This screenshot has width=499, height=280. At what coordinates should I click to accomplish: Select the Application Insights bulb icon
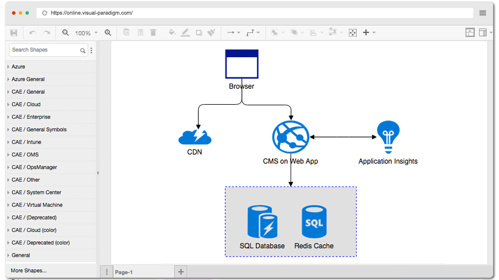pyautogui.click(x=388, y=137)
